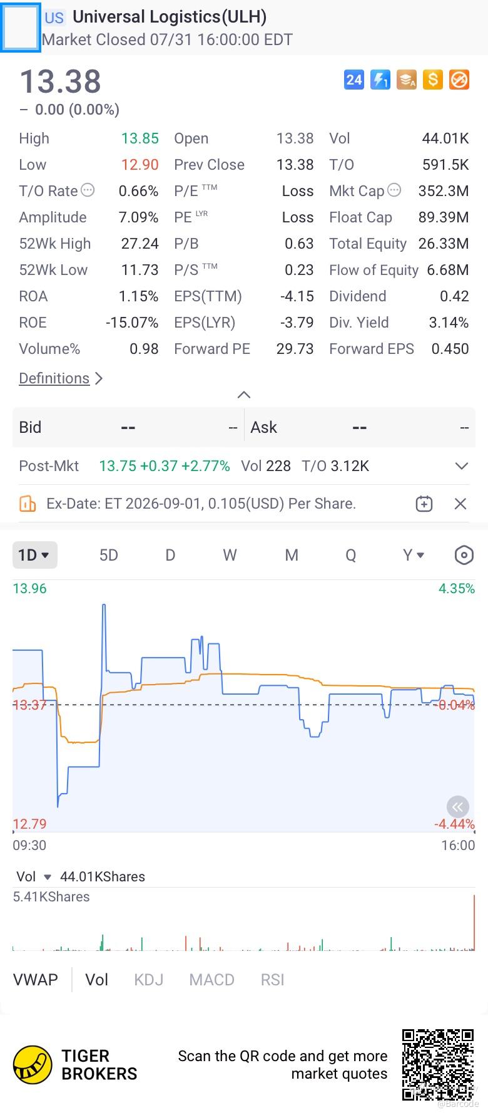Tap the double-arrow chart collapse button
Screen dimensions: 488x1115
coord(458,807)
